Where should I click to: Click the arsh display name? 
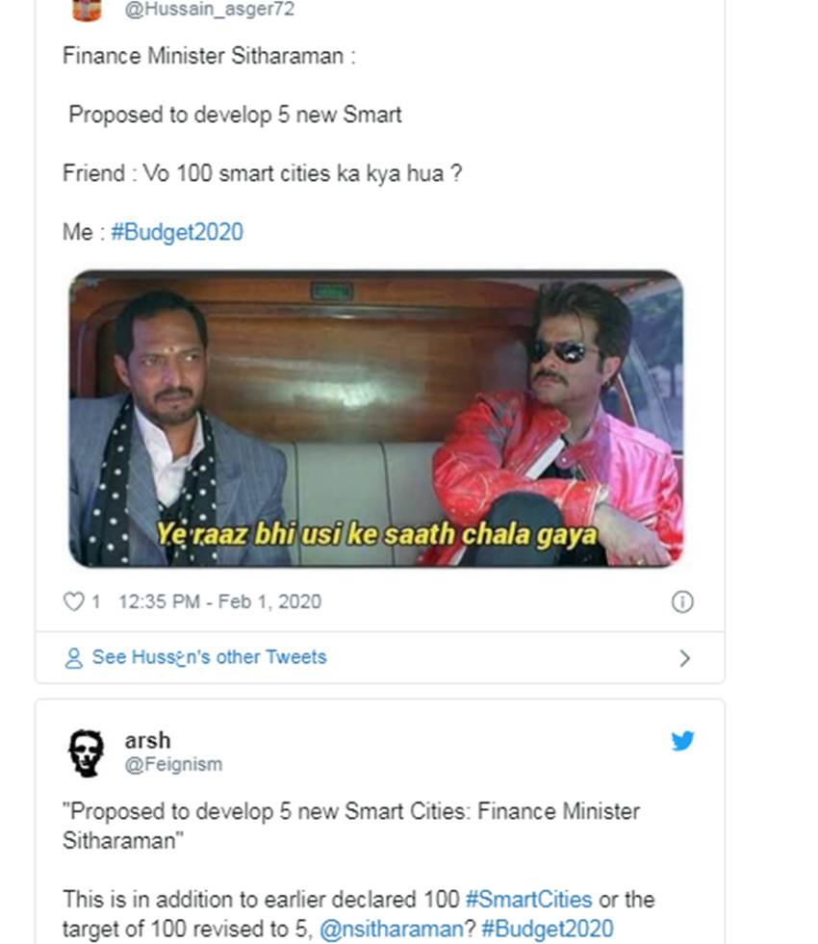click(147, 740)
